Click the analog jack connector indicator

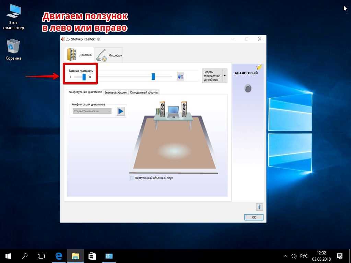(248, 89)
